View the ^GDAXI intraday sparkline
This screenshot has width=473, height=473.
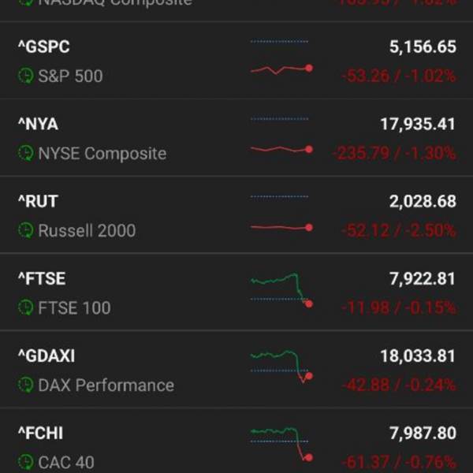(281, 367)
